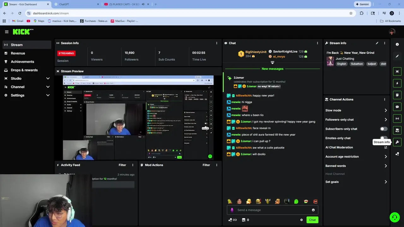Click the info icon in the right sidebar
Image resolution: width=404 pixels, height=227 pixels.
coord(397,44)
